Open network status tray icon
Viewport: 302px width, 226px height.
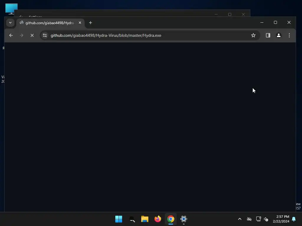point(258,219)
